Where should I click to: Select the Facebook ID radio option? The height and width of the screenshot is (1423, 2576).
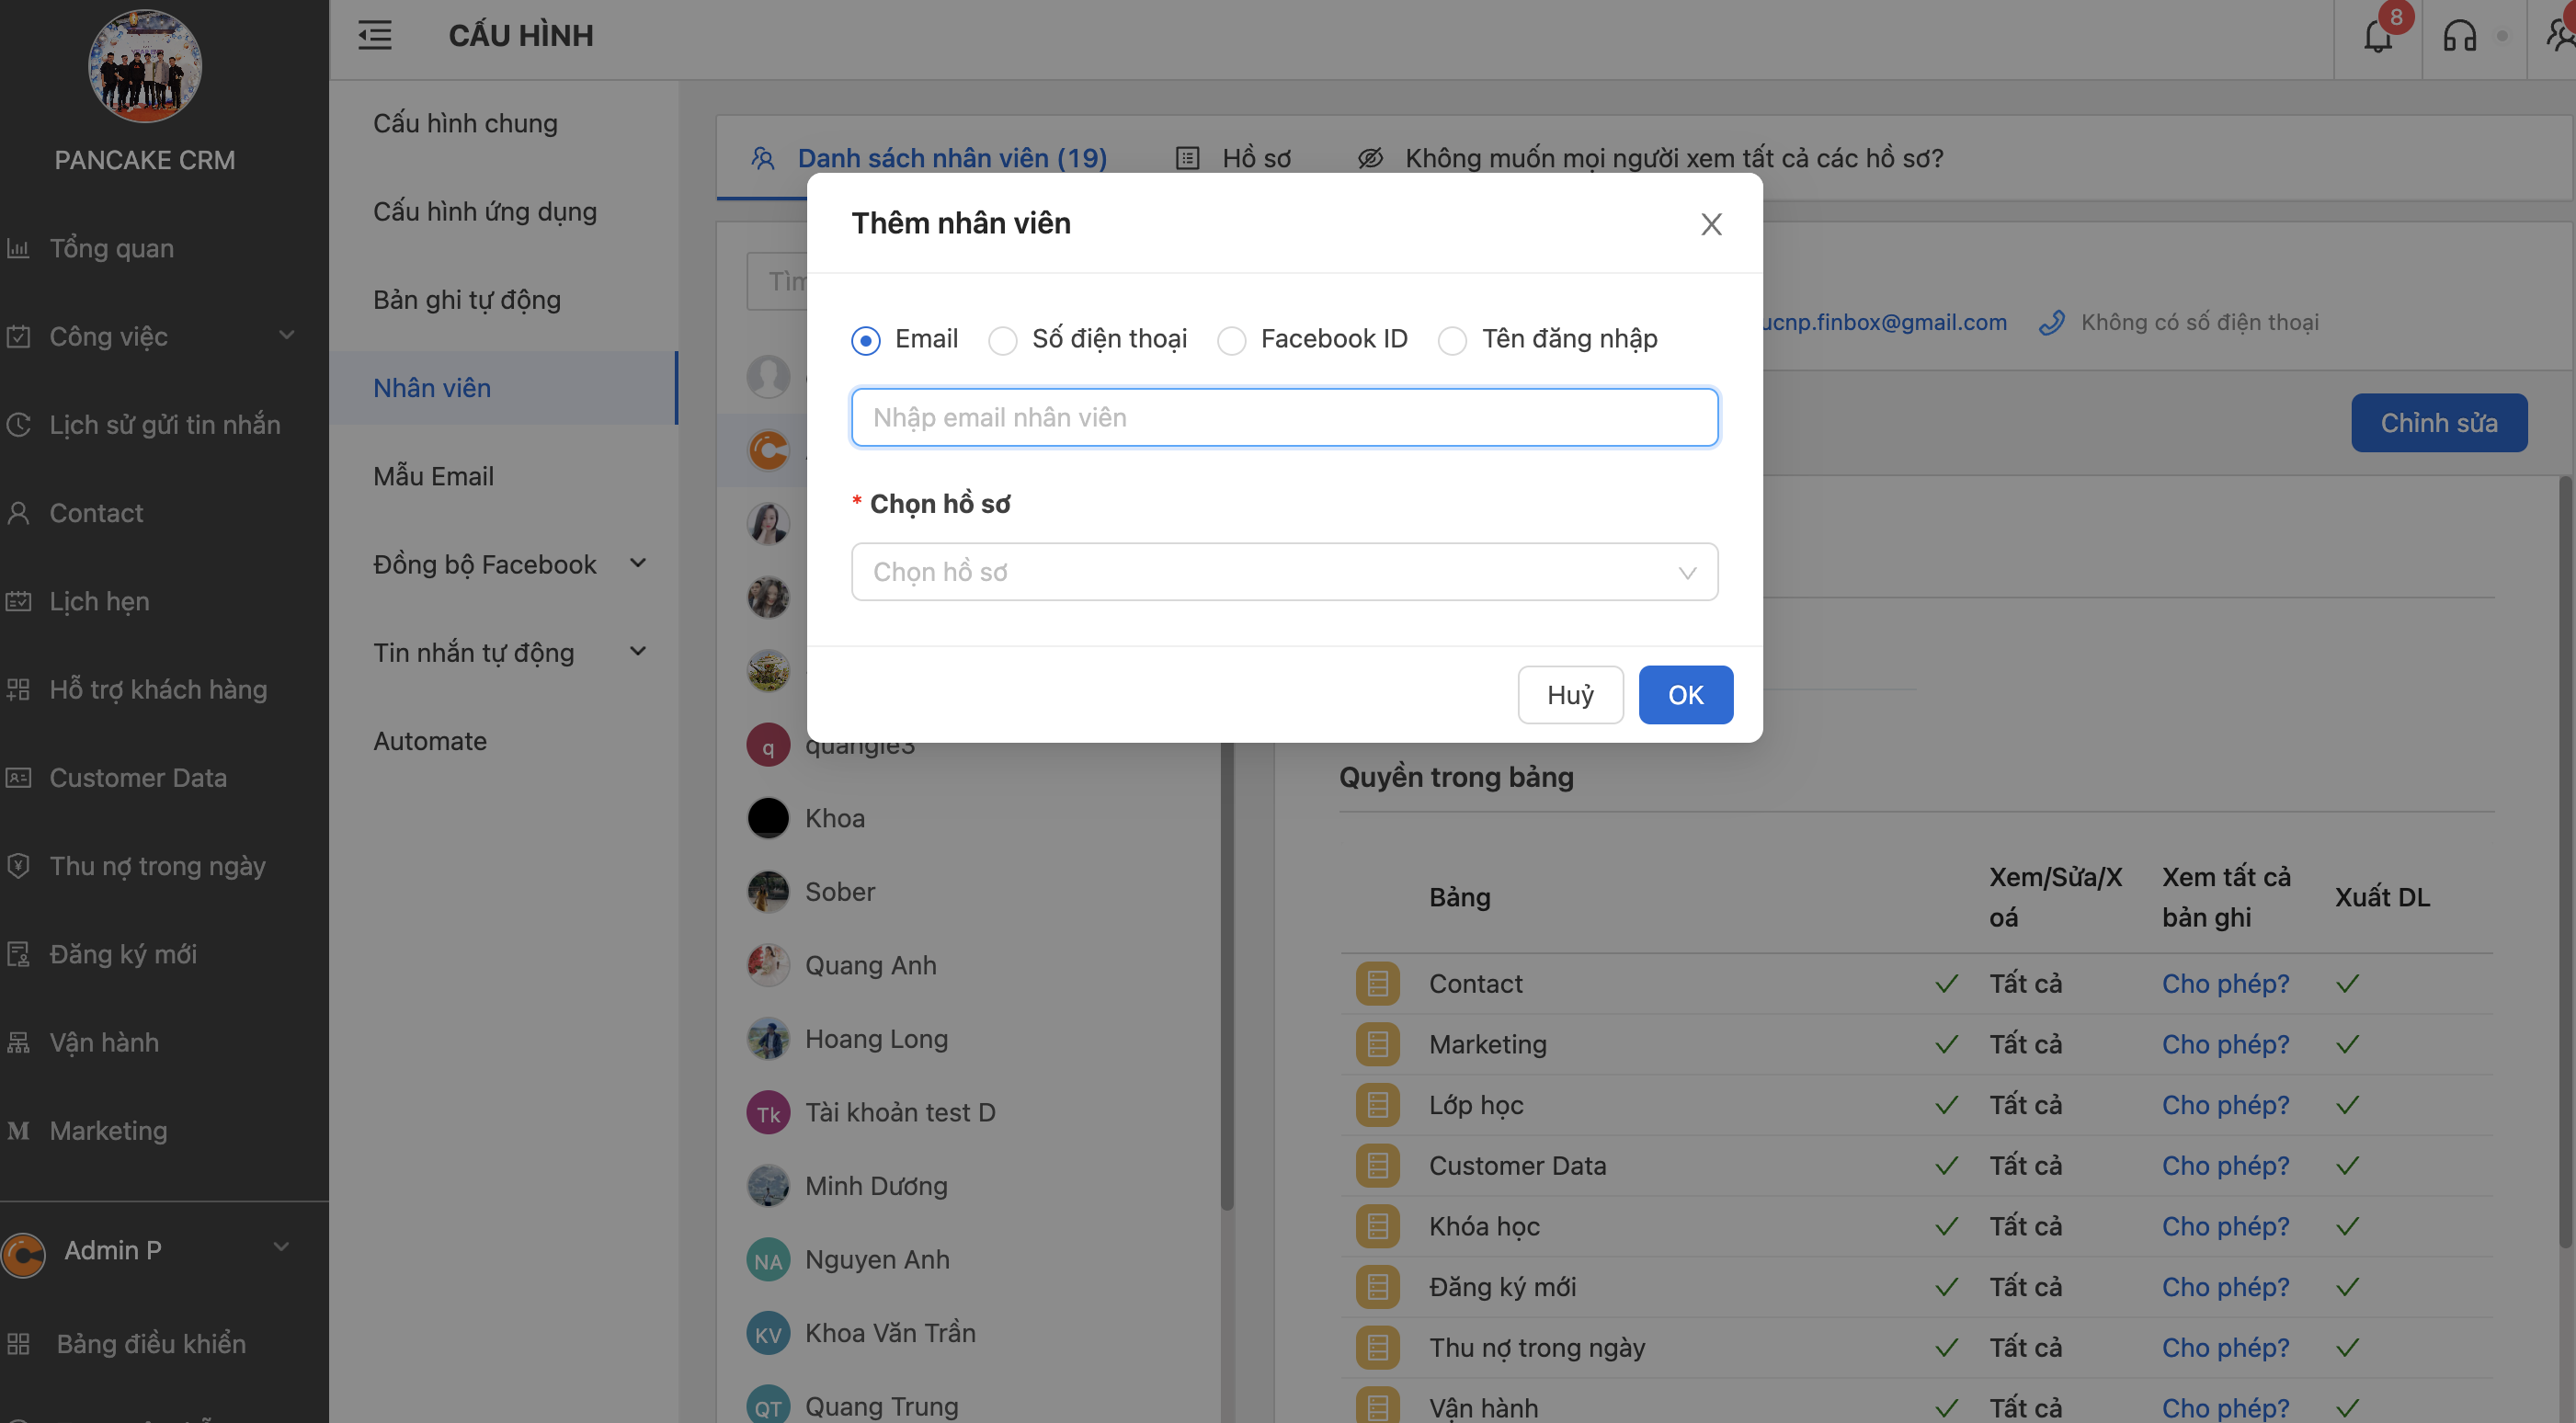coord(1231,341)
